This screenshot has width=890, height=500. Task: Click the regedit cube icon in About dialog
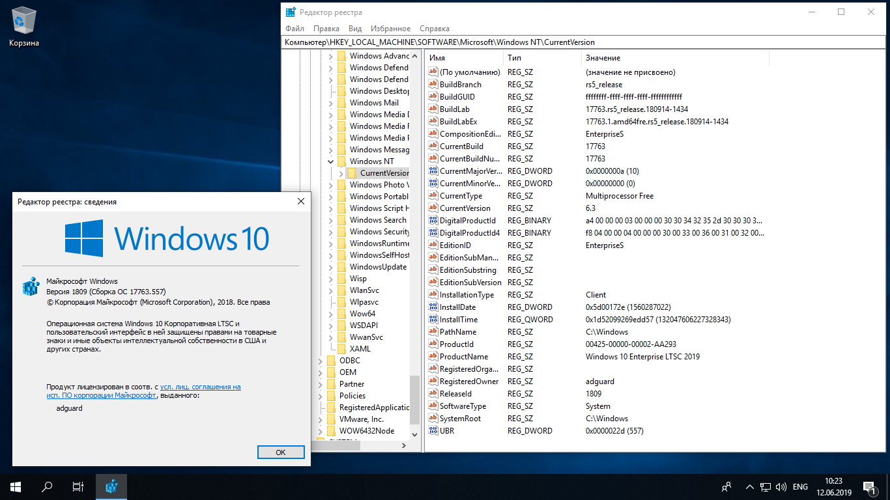(x=32, y=288)
